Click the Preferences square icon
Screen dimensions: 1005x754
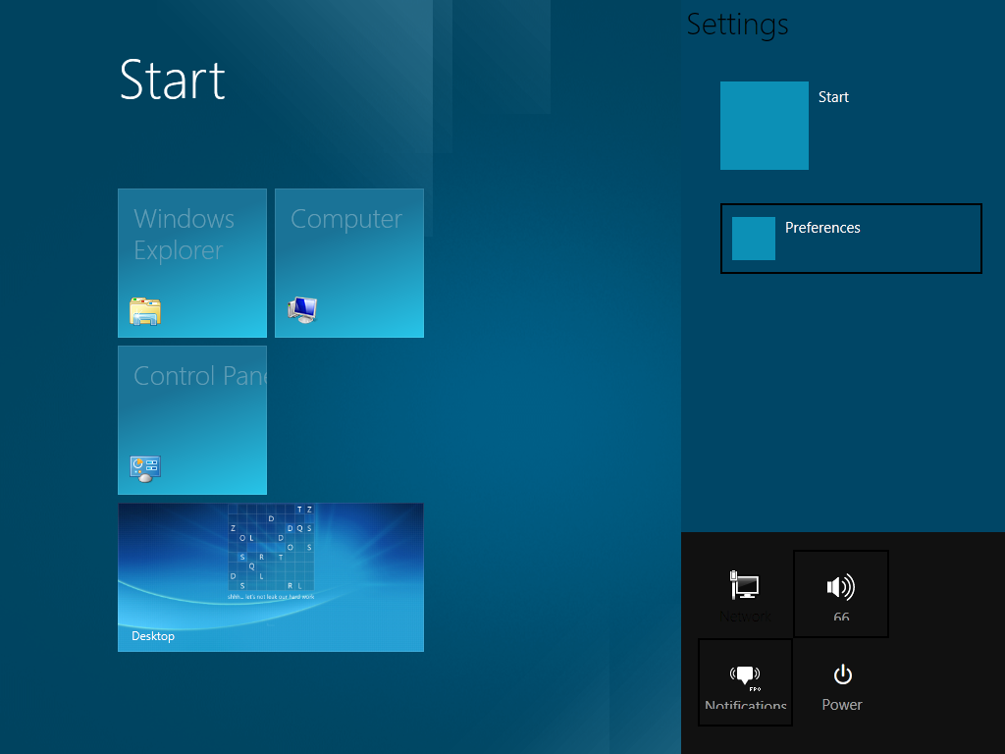click(754, 239)
